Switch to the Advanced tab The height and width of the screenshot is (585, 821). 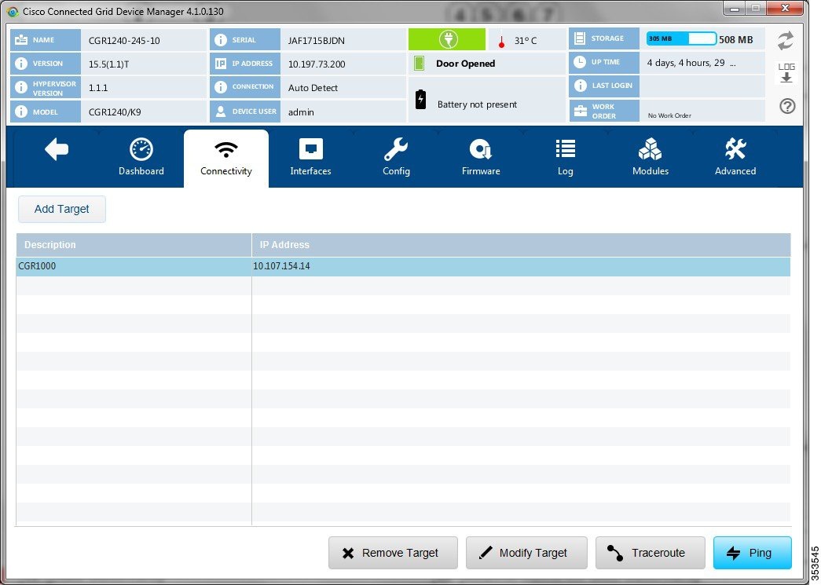(735, 158)
